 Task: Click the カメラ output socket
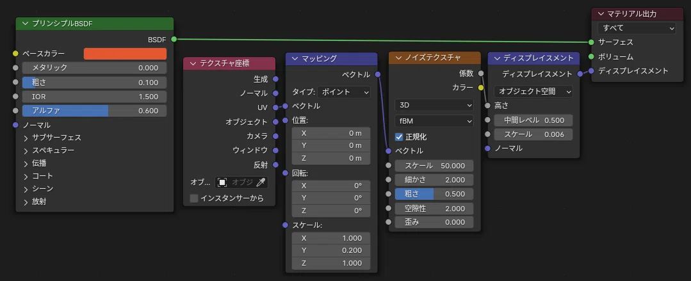click(275, 136)
